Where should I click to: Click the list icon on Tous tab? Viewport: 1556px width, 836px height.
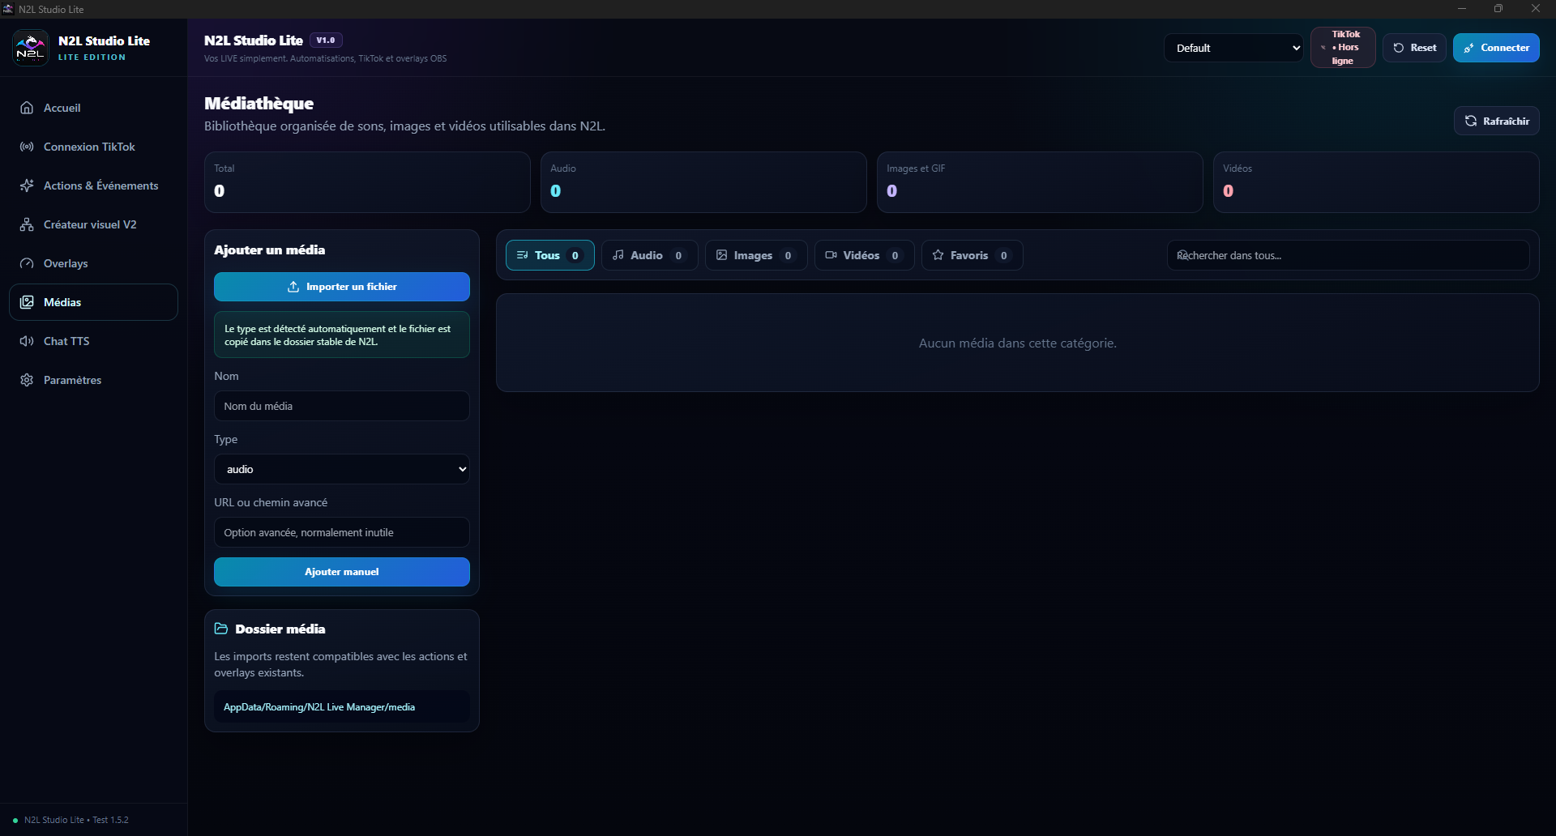523,255
